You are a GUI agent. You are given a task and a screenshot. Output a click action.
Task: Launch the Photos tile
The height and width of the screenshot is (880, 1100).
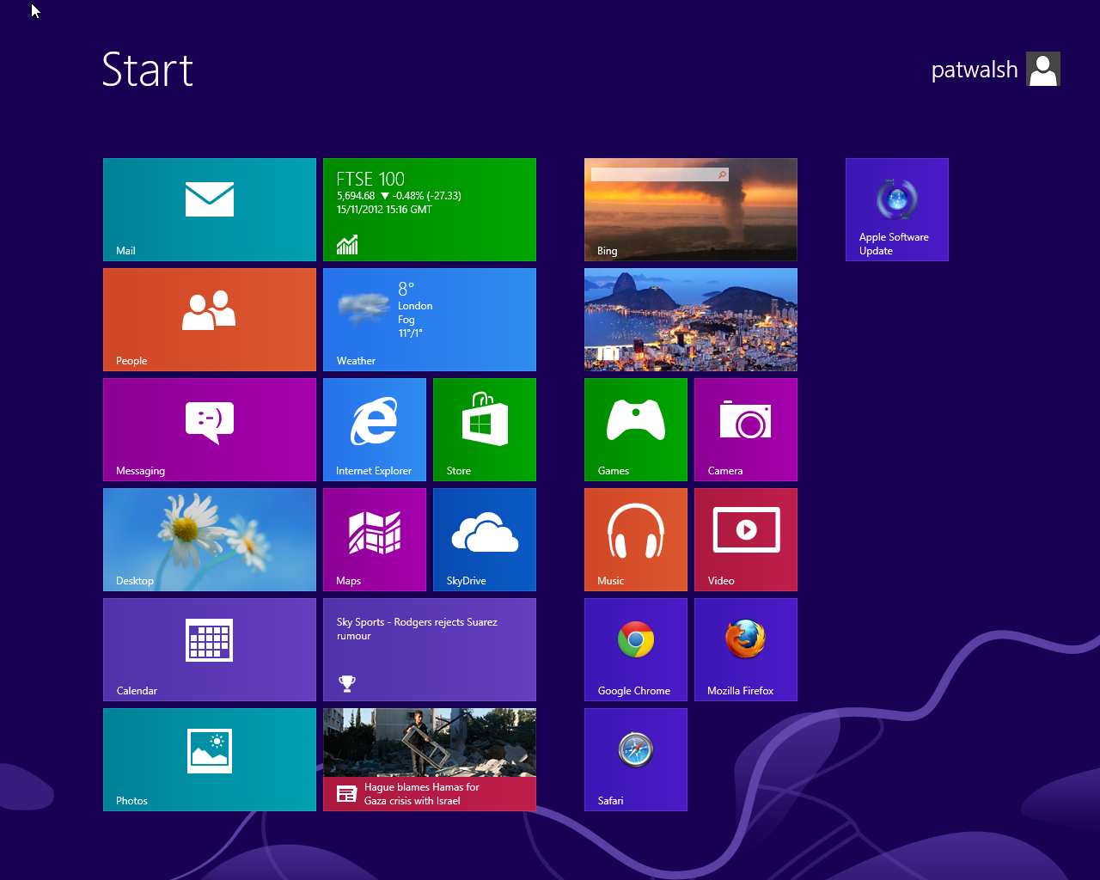[x=210, y=760]
